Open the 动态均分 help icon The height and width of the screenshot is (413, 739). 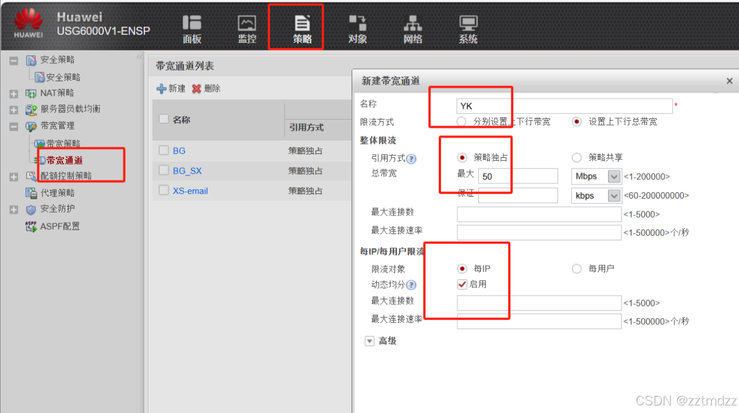point(411,285)
